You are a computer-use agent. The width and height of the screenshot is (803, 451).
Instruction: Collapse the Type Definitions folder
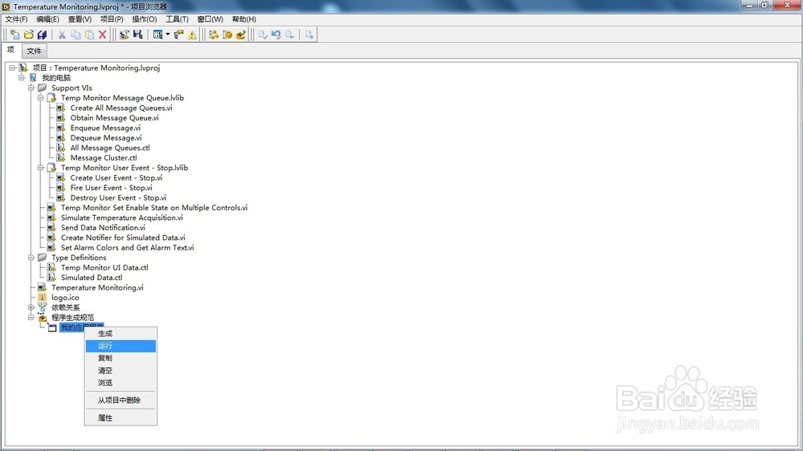[31, 258]
